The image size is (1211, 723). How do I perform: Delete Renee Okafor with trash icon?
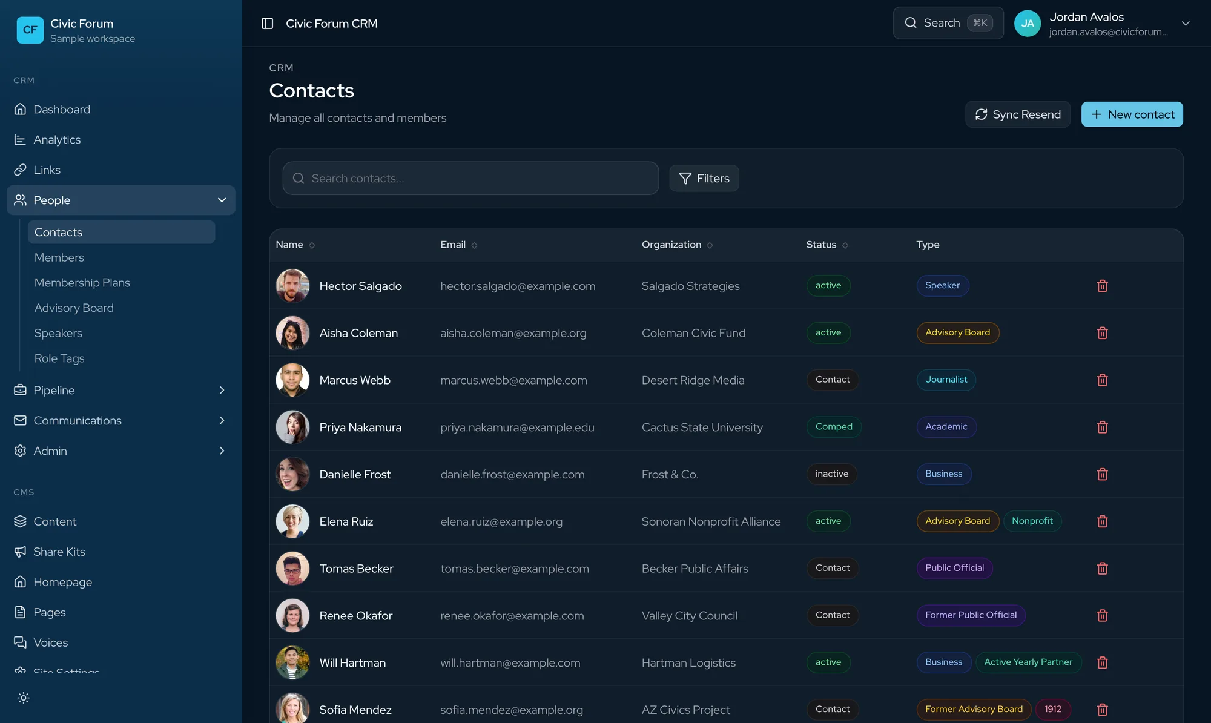1102,616
